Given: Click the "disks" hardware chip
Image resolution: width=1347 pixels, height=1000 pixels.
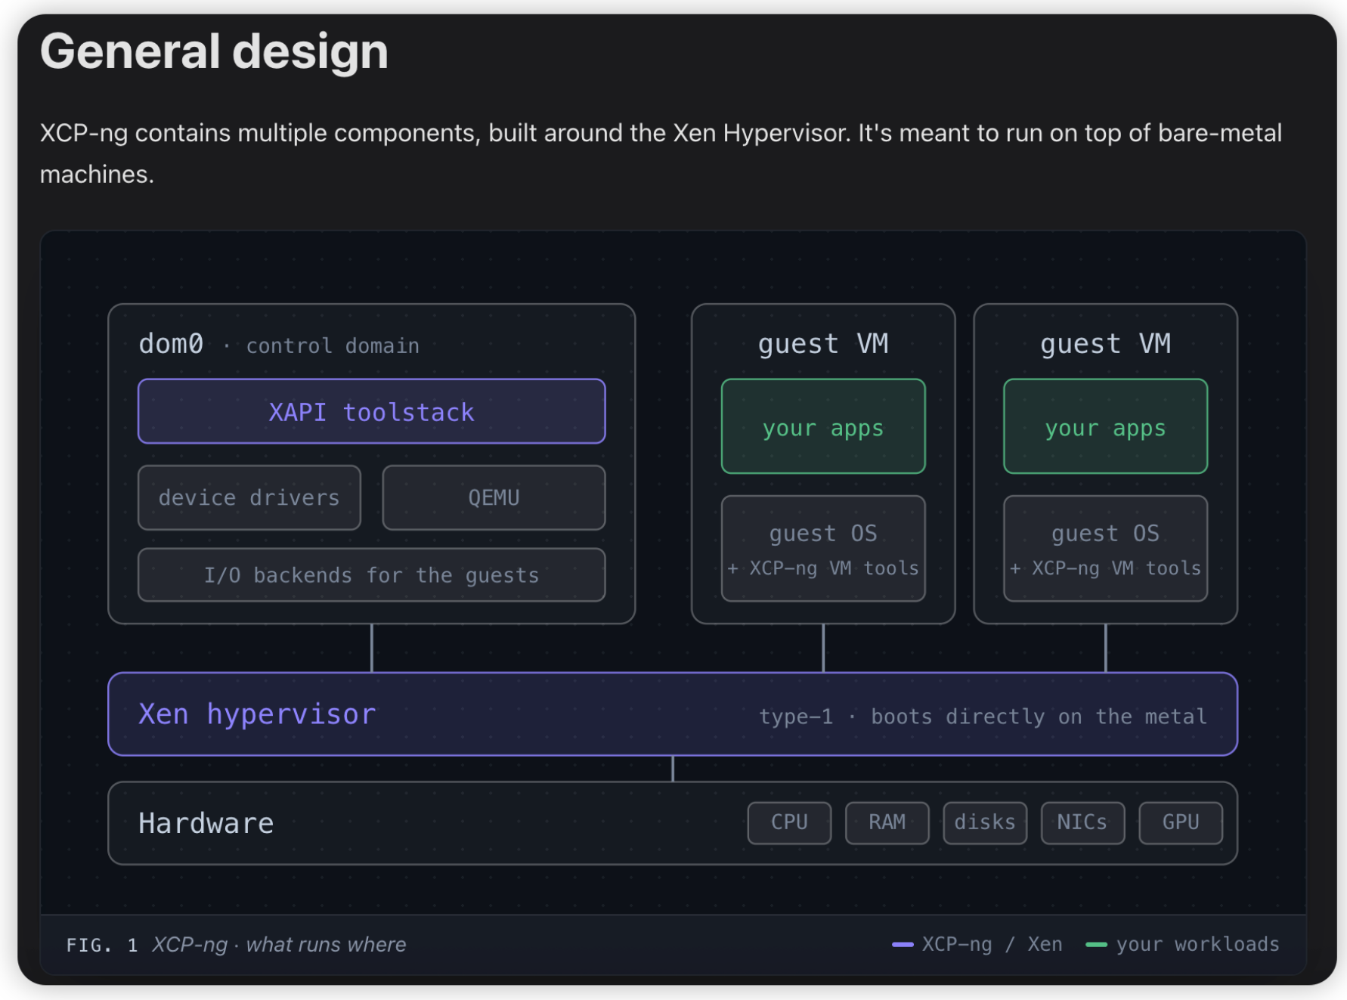Looking at the screenshot, I should pos(985,822).
